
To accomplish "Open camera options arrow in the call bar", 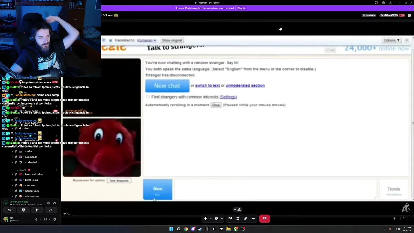I will 222,218.
